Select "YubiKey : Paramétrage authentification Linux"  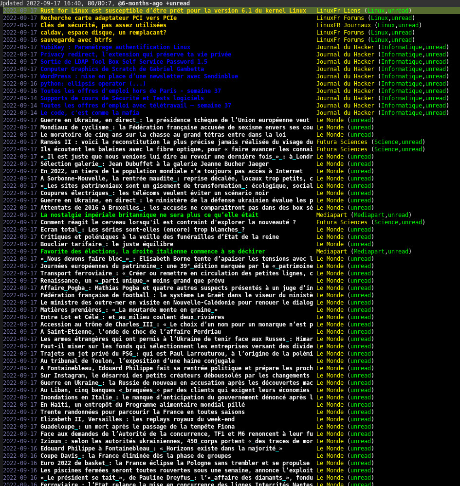[x=115, y=47]
